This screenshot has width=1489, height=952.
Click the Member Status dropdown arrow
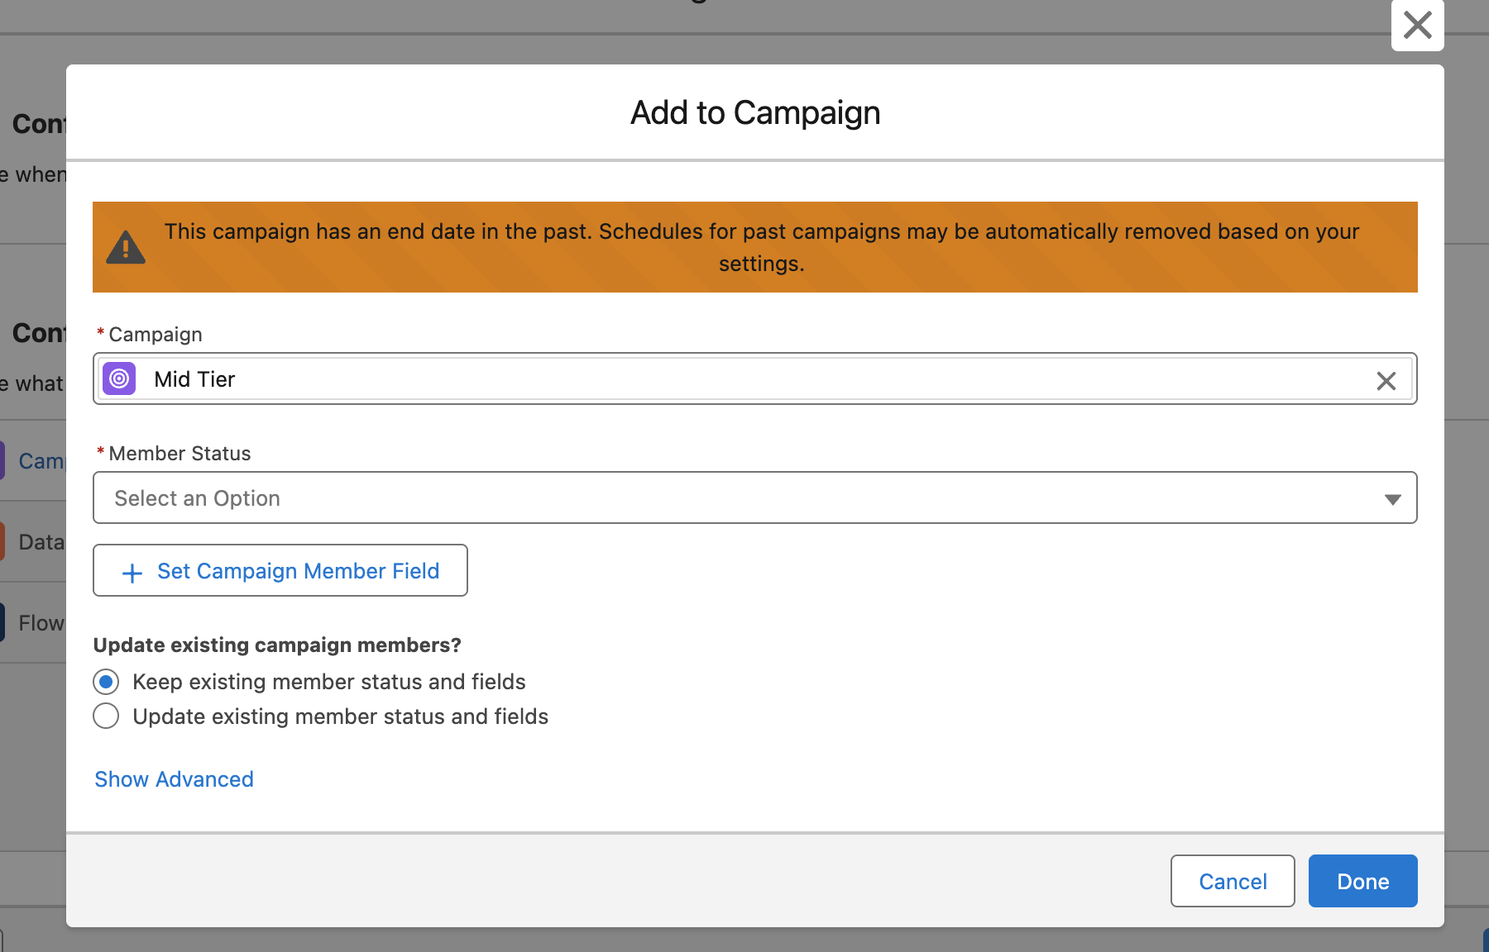pyautogui.click(x=1392, y=499)
